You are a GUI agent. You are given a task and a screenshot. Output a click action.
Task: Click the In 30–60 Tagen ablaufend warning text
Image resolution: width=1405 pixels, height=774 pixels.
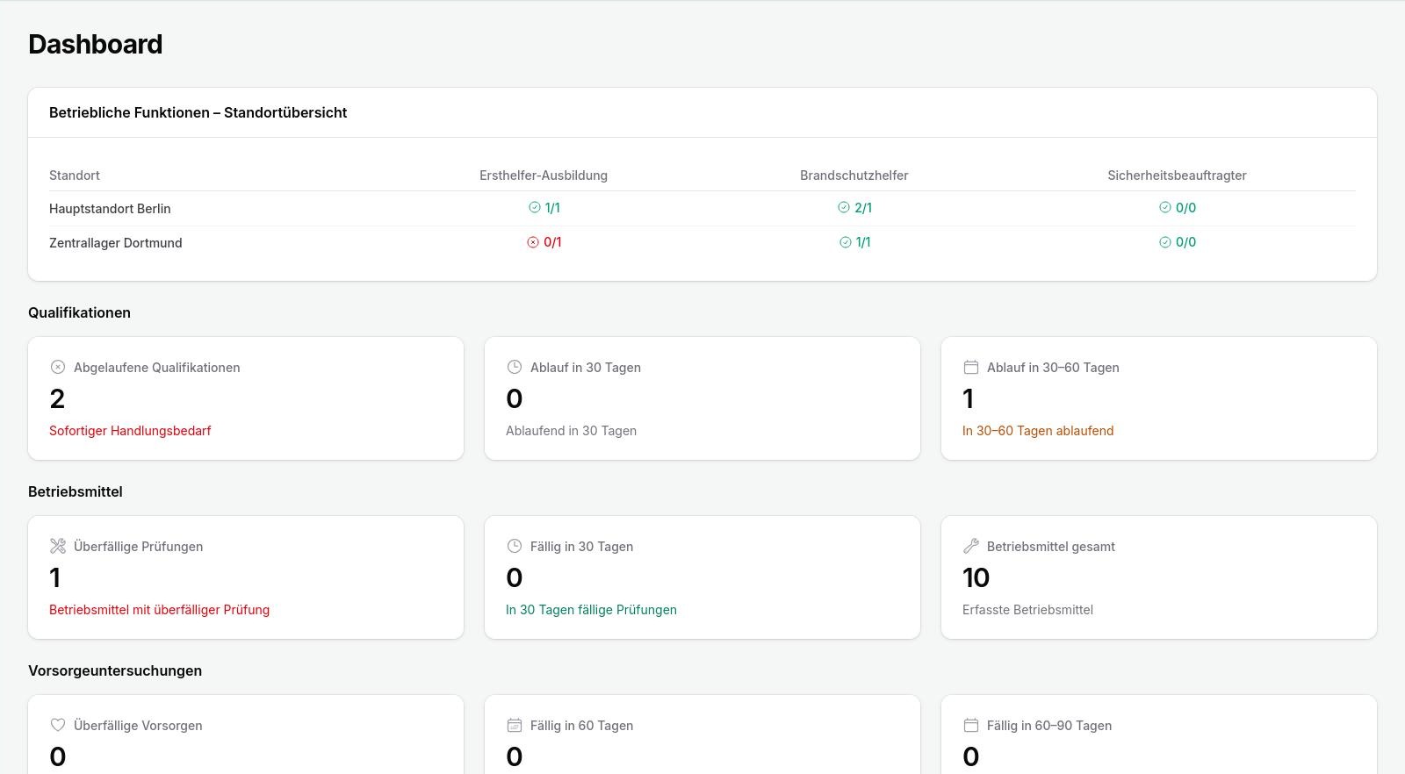pyautogui.click(x=1038, y=431)
